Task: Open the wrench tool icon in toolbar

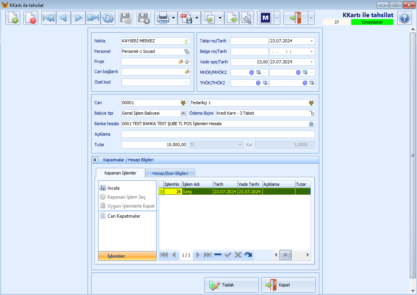Action: pos(246,18)
